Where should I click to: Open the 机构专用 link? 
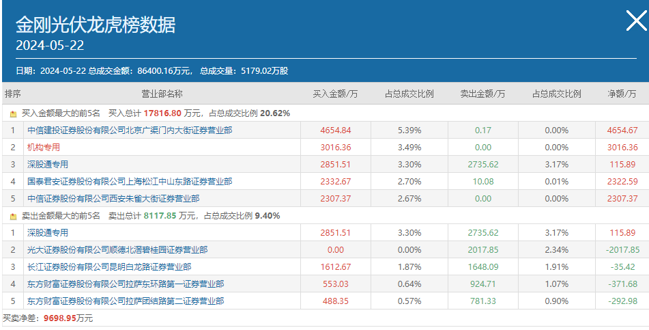pyautogui.click(x=44, y=147)
